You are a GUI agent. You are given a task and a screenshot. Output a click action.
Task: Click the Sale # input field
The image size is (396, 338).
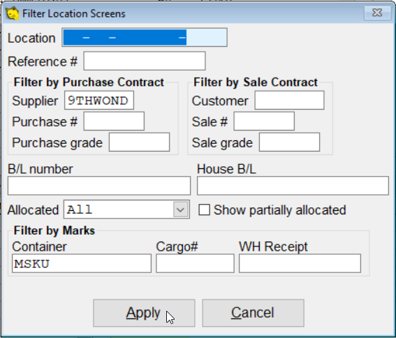click(264, 122)
